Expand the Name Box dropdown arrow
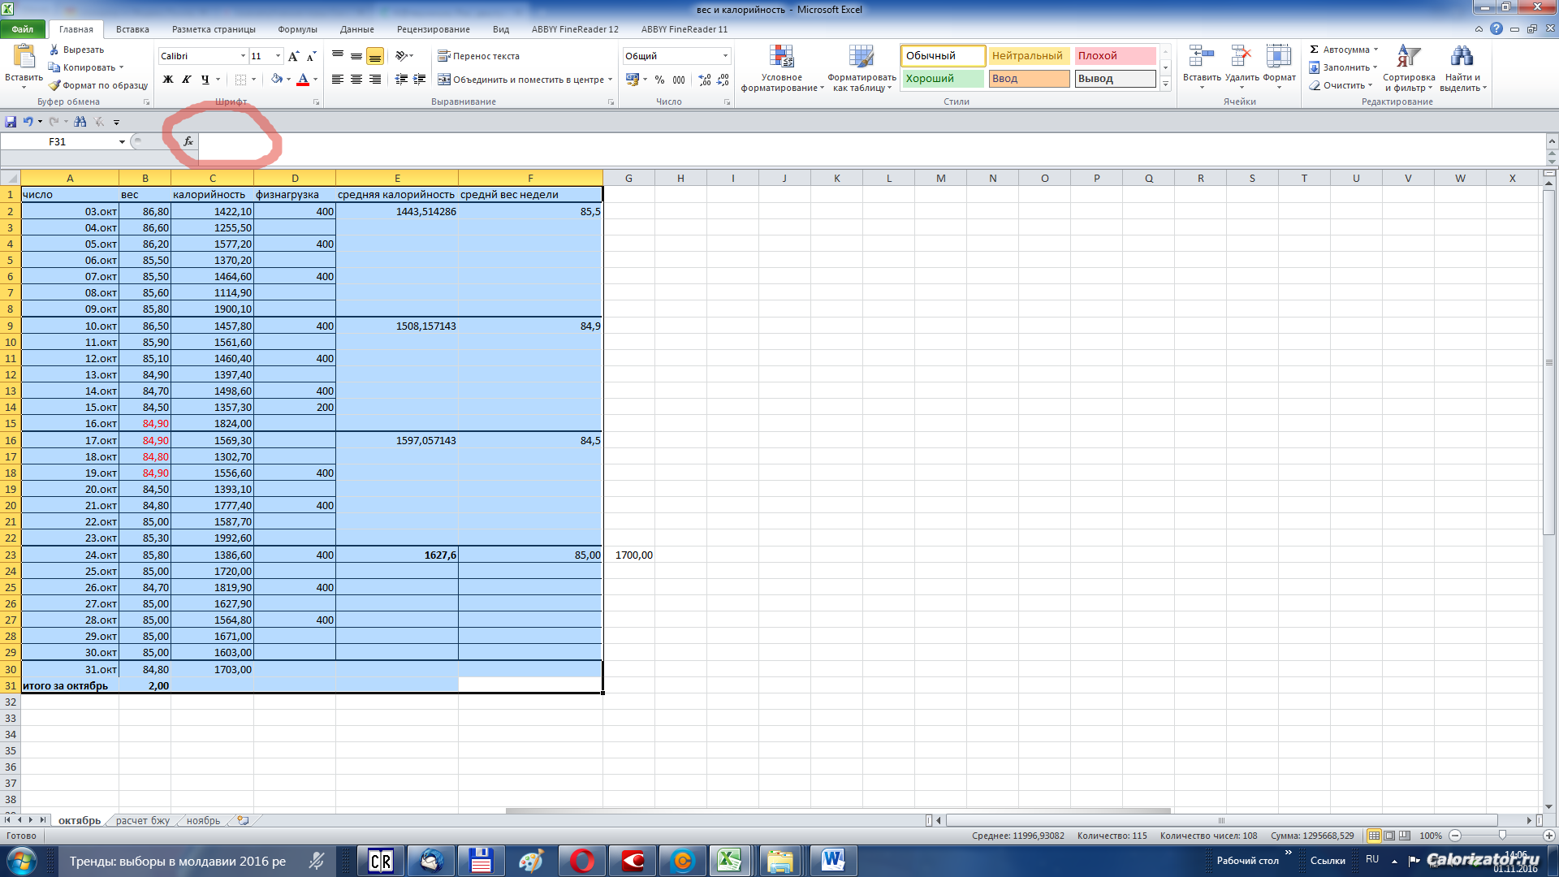 point(122,142)
